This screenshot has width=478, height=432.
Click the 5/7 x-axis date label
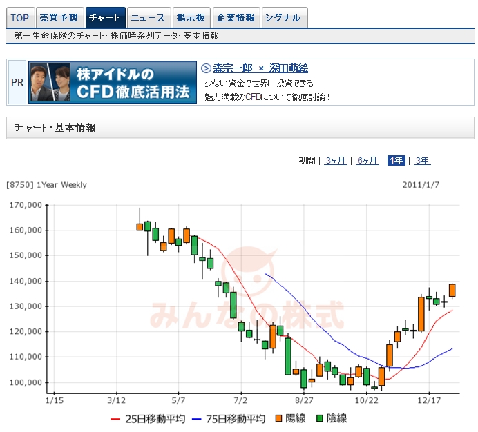click(x=179, y=400)
